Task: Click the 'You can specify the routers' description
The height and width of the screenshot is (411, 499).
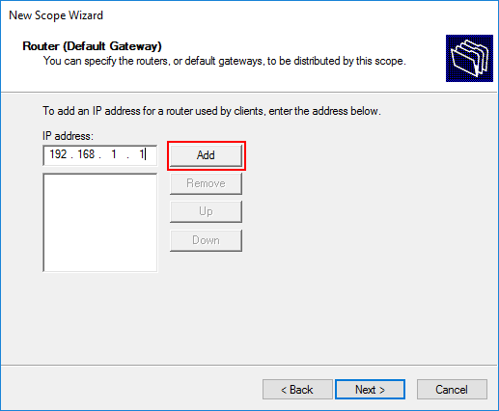Action: point(225,61)
